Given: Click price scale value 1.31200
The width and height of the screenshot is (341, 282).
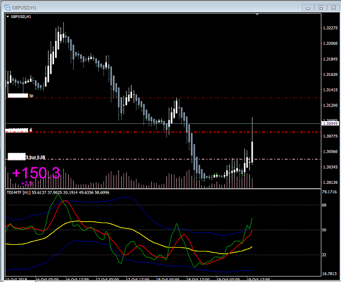Looking at the screenshot, I should tap(330, 105).
